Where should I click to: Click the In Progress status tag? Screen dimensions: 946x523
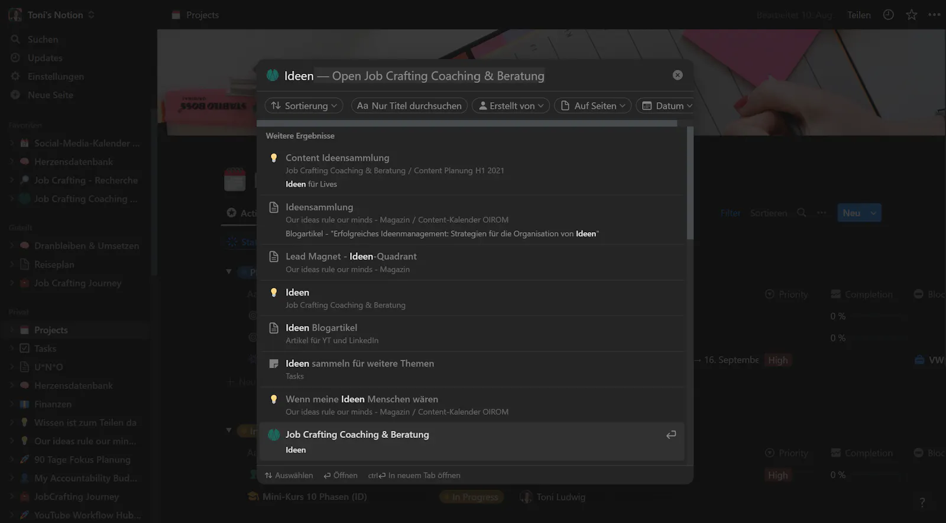pos(471,498)
